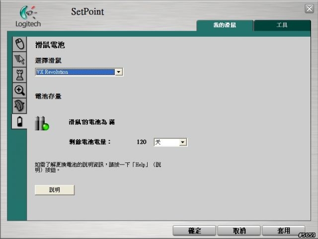The width and height of the screenshot is (318, 239).
Task: Open the VX Revolution mouse selection dropdown
Action: [x=79, y=72]
